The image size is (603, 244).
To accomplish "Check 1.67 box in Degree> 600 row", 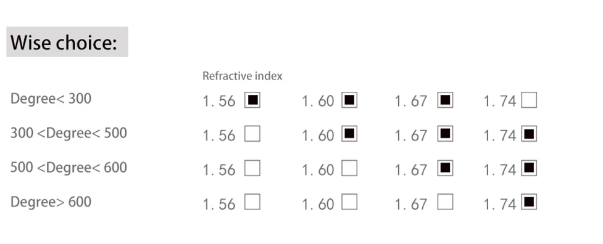I will coord(445,202).
